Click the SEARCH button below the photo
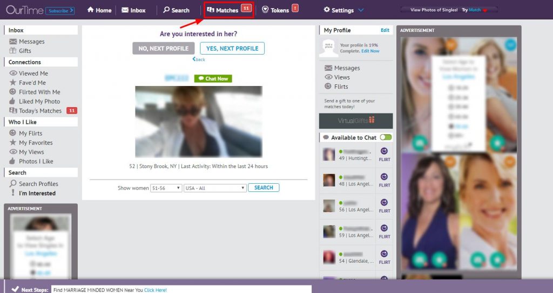The image size is (553, 293). click(264, 188)
